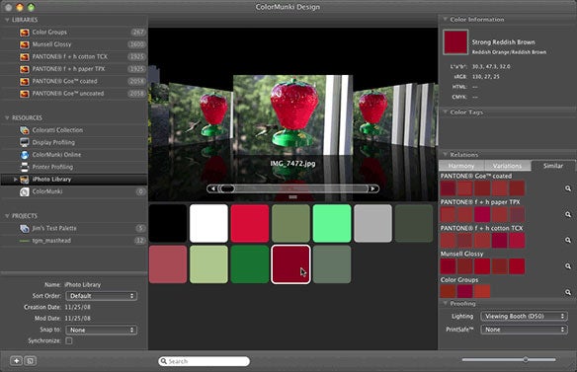Launch Printer Profiling printer icon
The image size is (577, 372).
[25, 167]
